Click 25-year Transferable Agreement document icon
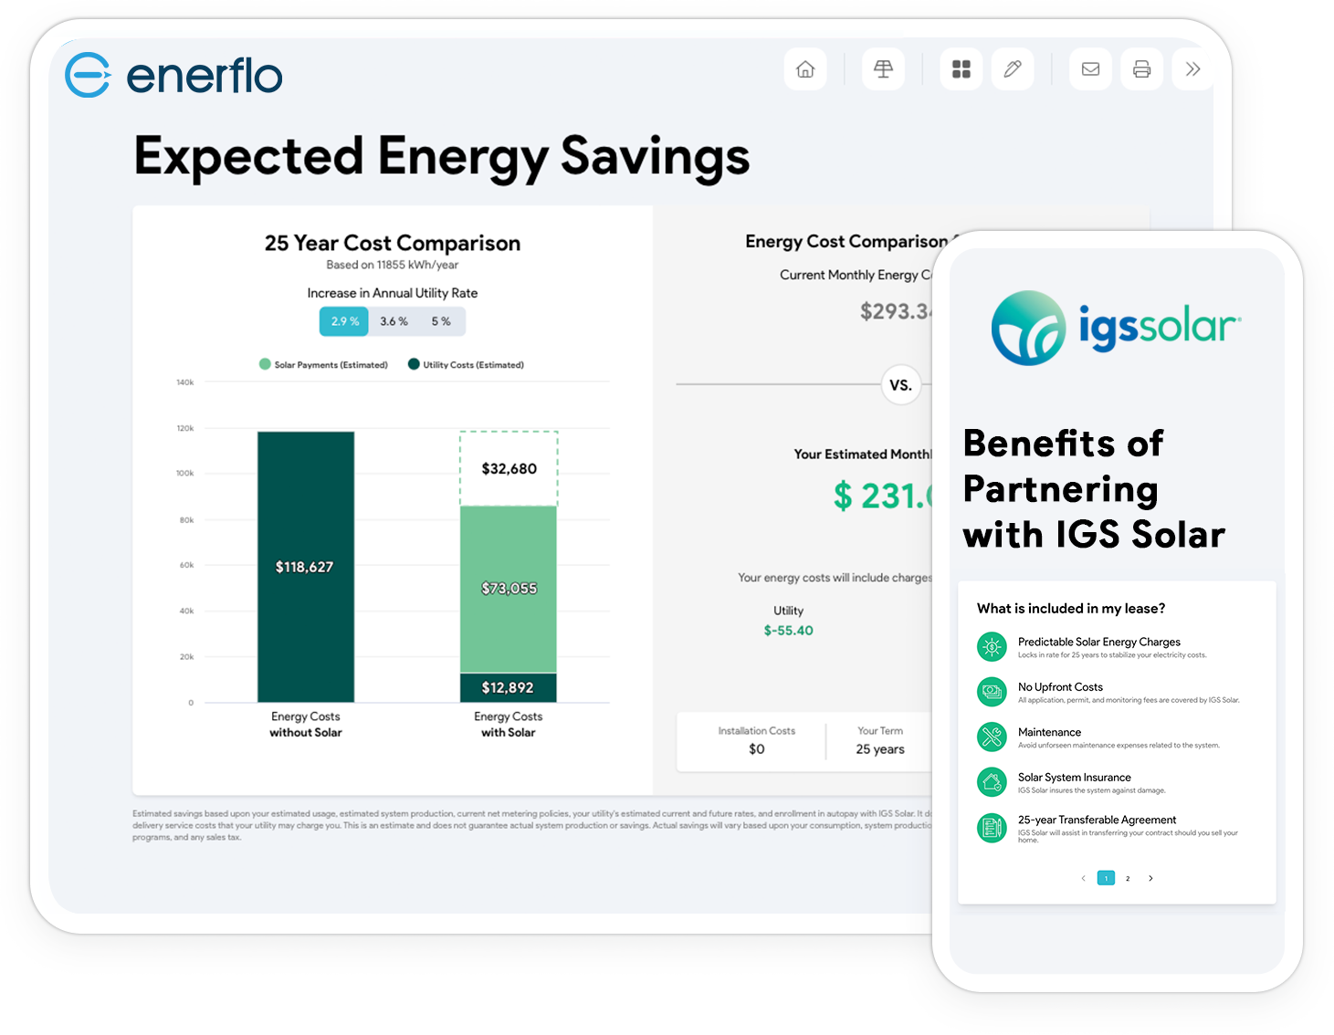Image resolution: width=1334 pixels, height=1035 pixels. point(992,828)
